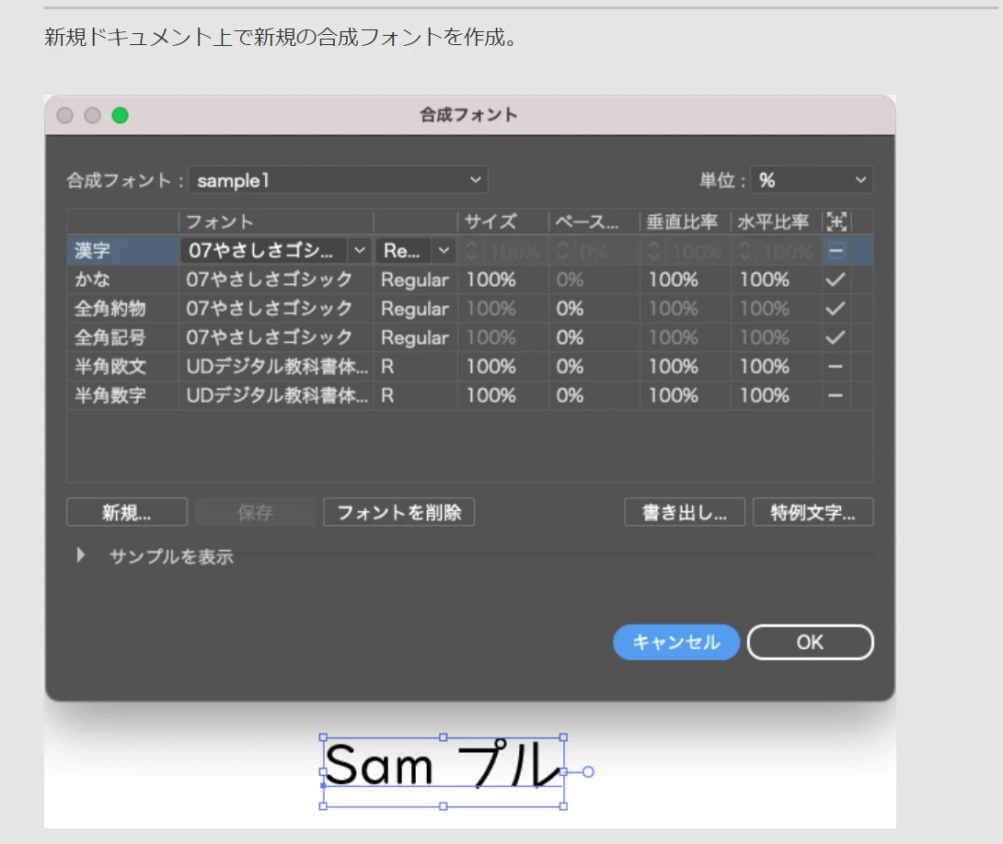The height and width of the screenshot is (844, 1003).
Task: Click the キャンセル button
Action: point(676,642)
